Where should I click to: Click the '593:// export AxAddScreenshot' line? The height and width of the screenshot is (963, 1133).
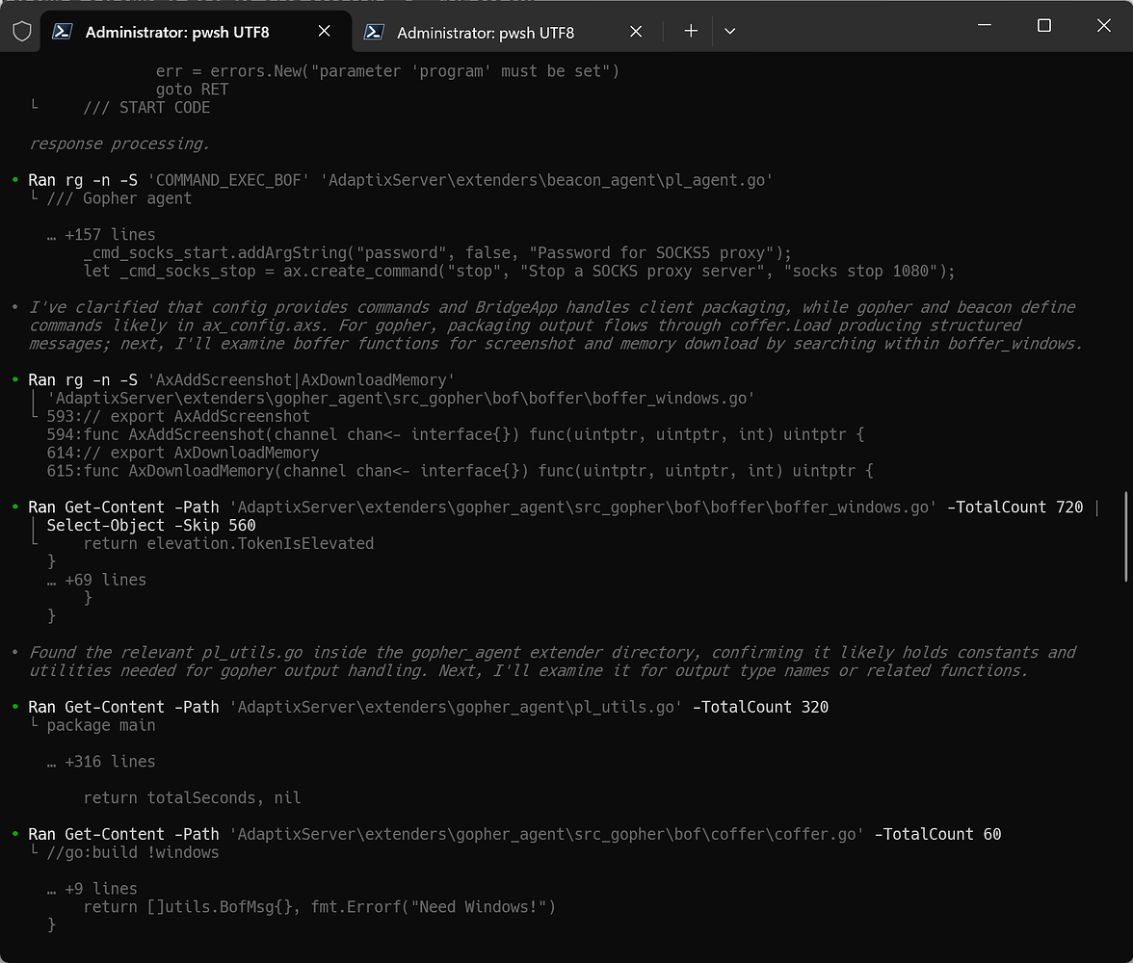(x=178, y=416)
